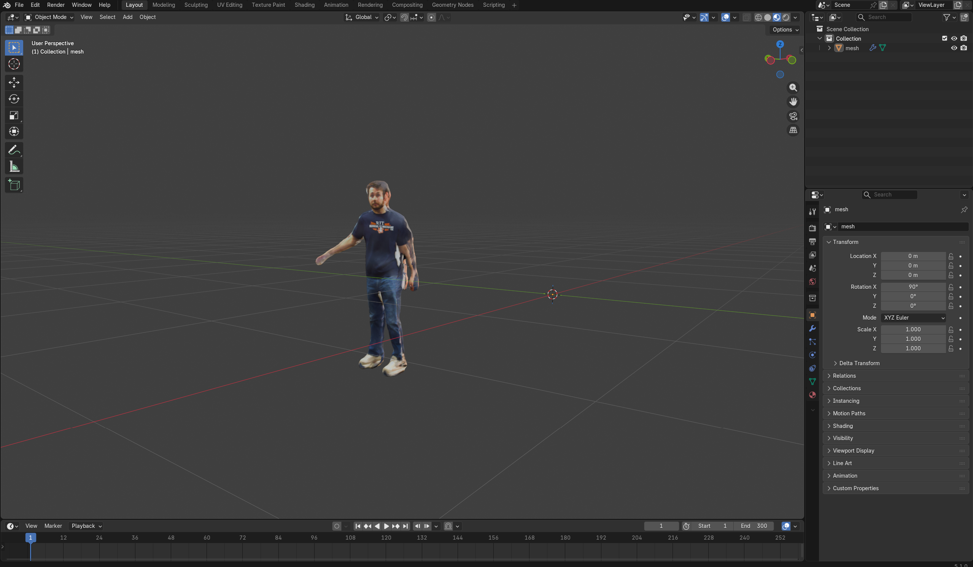Open Object Mode dropdown
The image size is (973, 567).
[x=49, y=17]
